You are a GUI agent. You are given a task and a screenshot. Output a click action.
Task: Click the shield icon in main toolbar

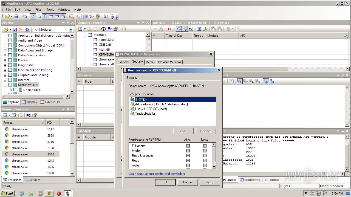(98, 17)
